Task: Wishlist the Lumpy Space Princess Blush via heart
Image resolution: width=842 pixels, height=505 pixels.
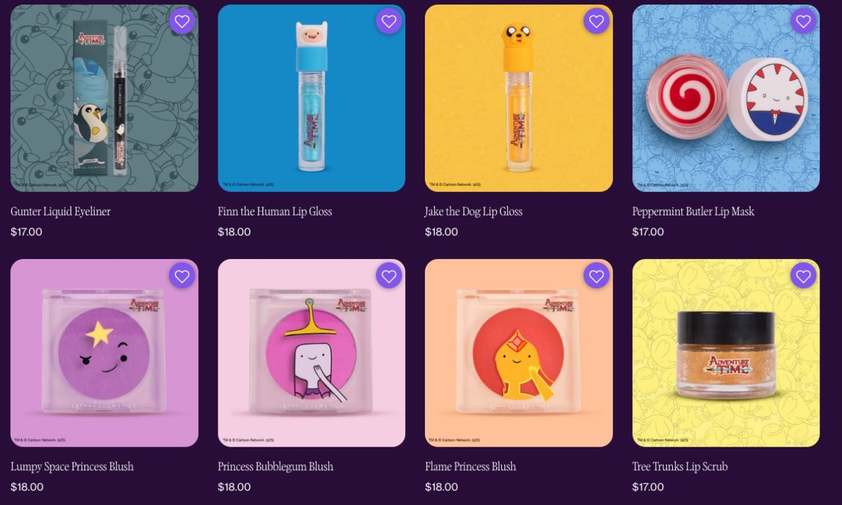Action: 182,276
